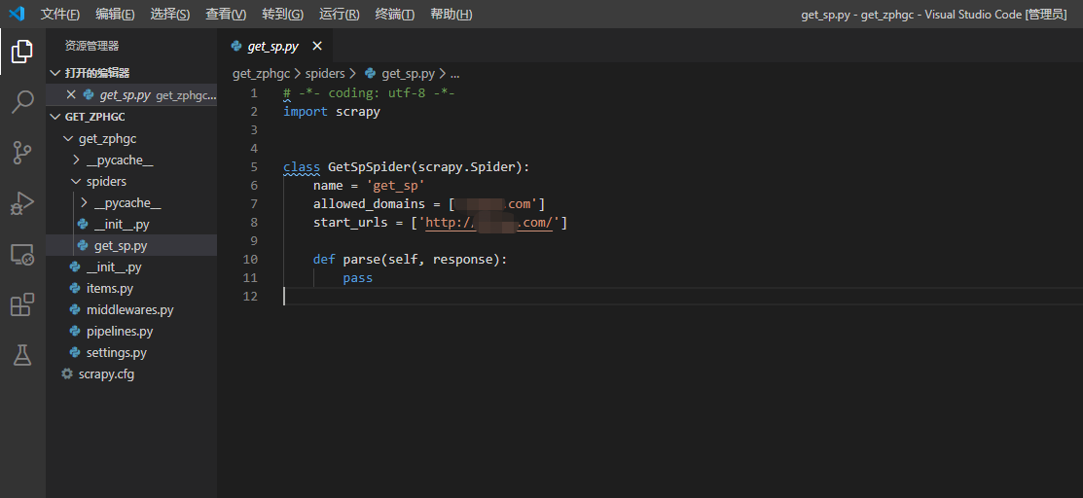This screenshot has height=498, width=1083.
Task: Collapse the get_zphgc folder
Action: click(x=68, y=139)
